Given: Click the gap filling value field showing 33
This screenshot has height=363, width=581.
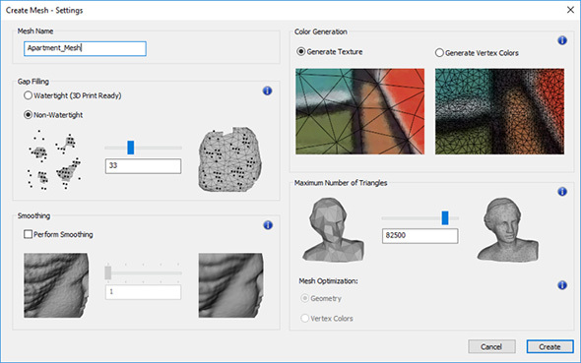Looking at the screenshot, I should pyautogui.click(x=144, y=166).
